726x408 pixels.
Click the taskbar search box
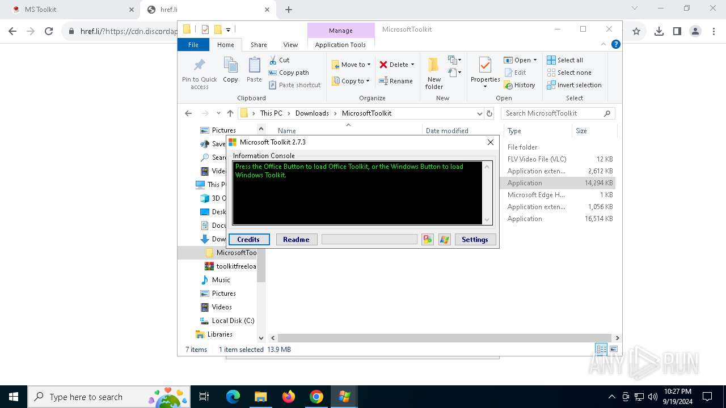(109, 397)
